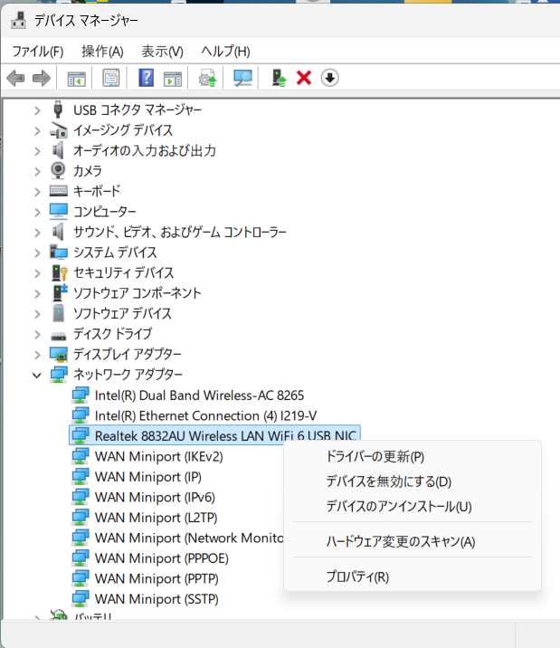Image resolution: width=560 pixels, height=648 pixels.
Task: Open the ファイル(F) menu
Action: click(38, 52)
